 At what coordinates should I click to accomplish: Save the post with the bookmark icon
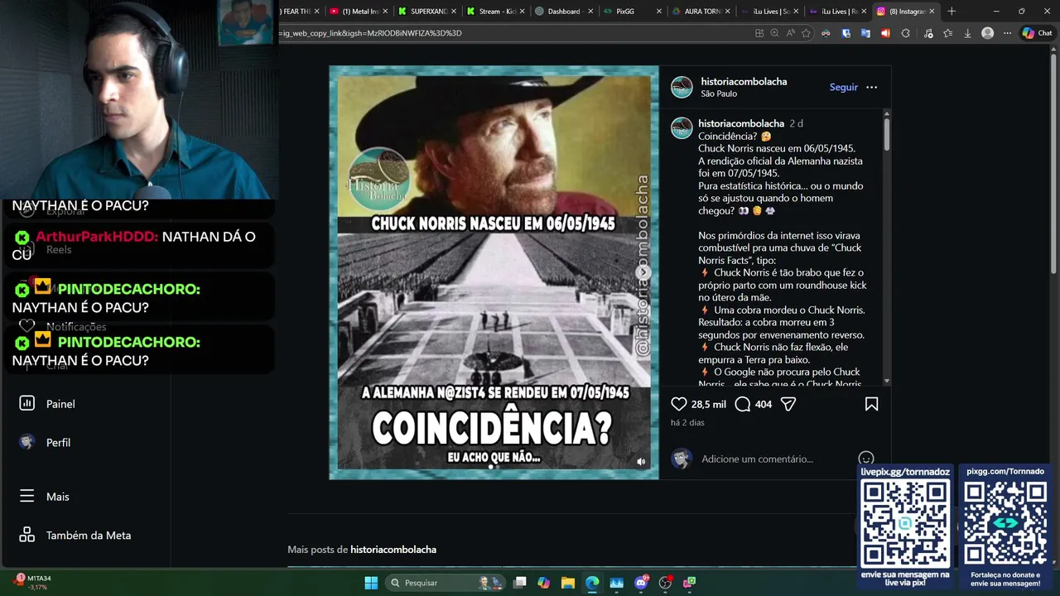tap(871, 404)
